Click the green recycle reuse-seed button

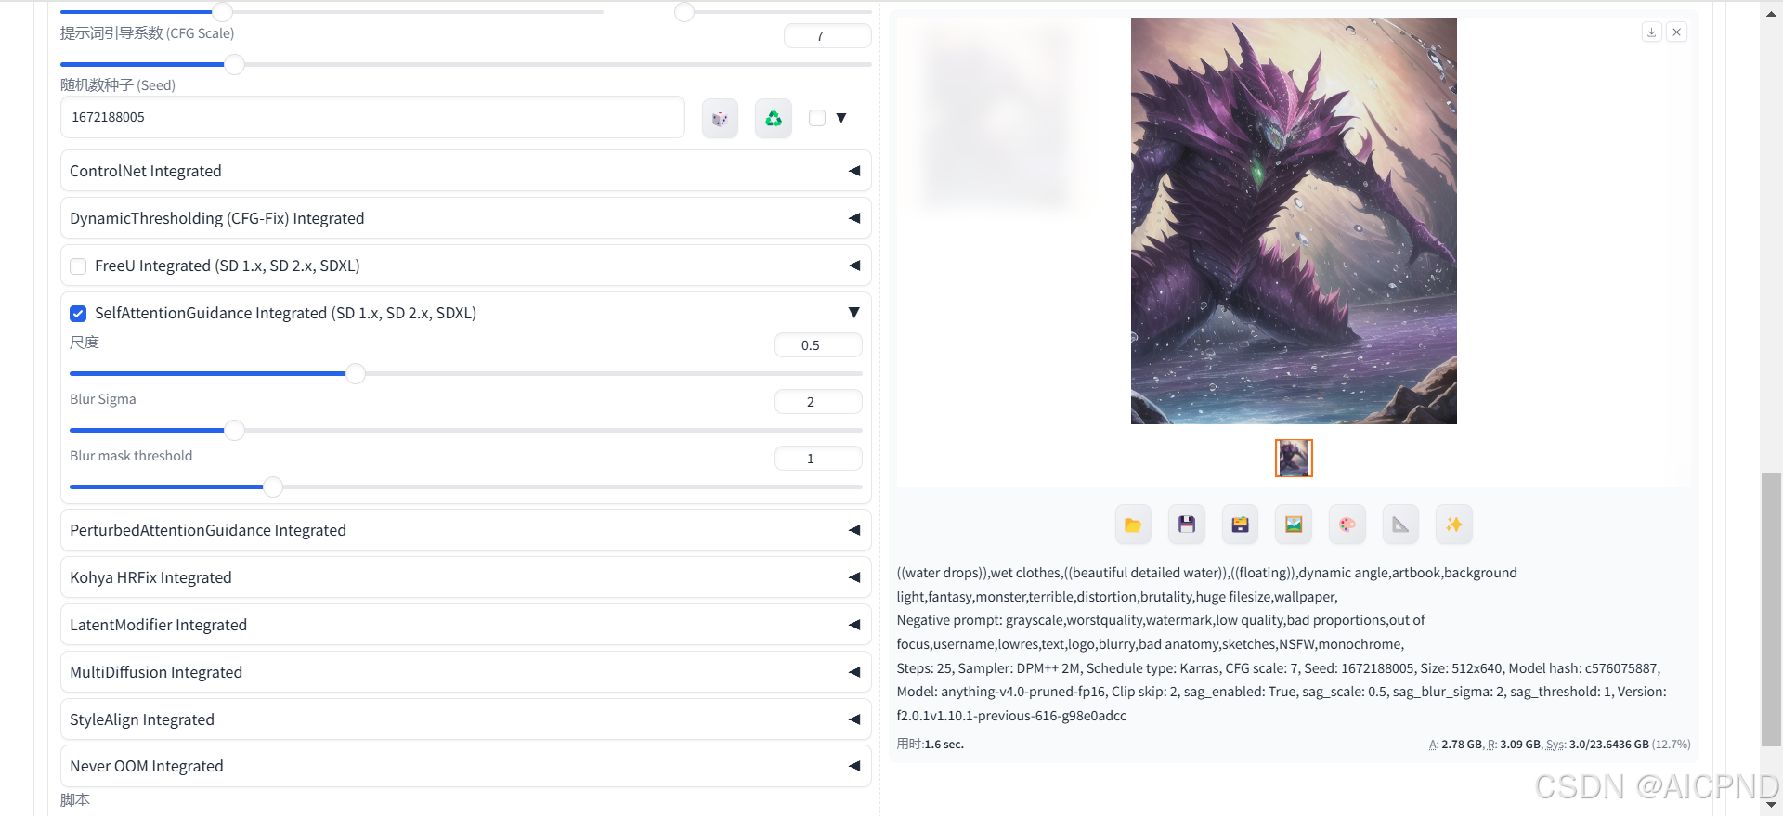point(774,119)
